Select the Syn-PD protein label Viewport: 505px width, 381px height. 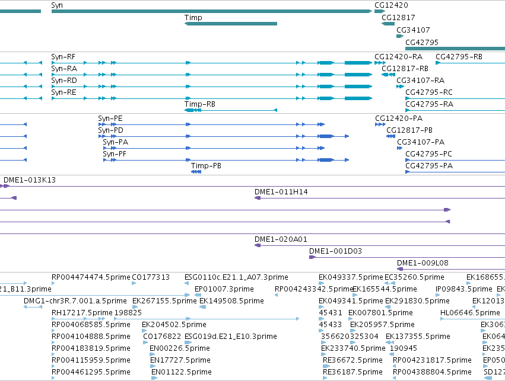tap(110, 130)
